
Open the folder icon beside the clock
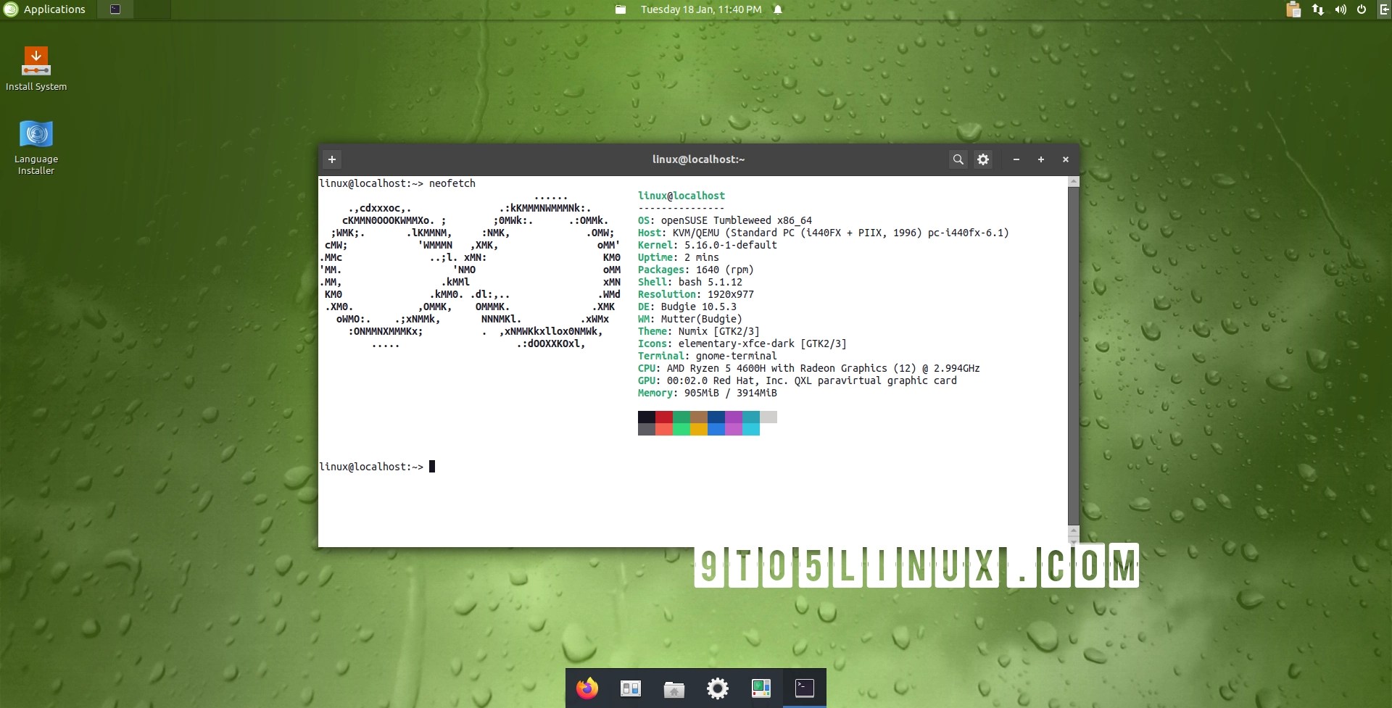[621, 9]
